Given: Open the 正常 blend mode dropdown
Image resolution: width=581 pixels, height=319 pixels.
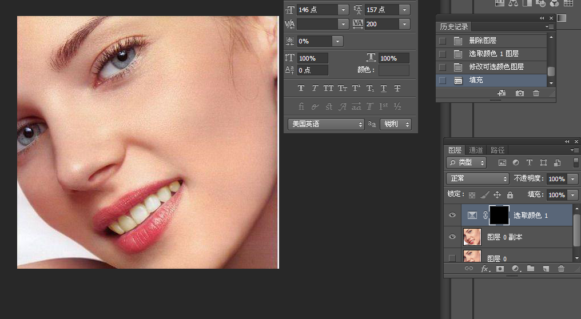Looking at the screenshot, I should point(477,179).
